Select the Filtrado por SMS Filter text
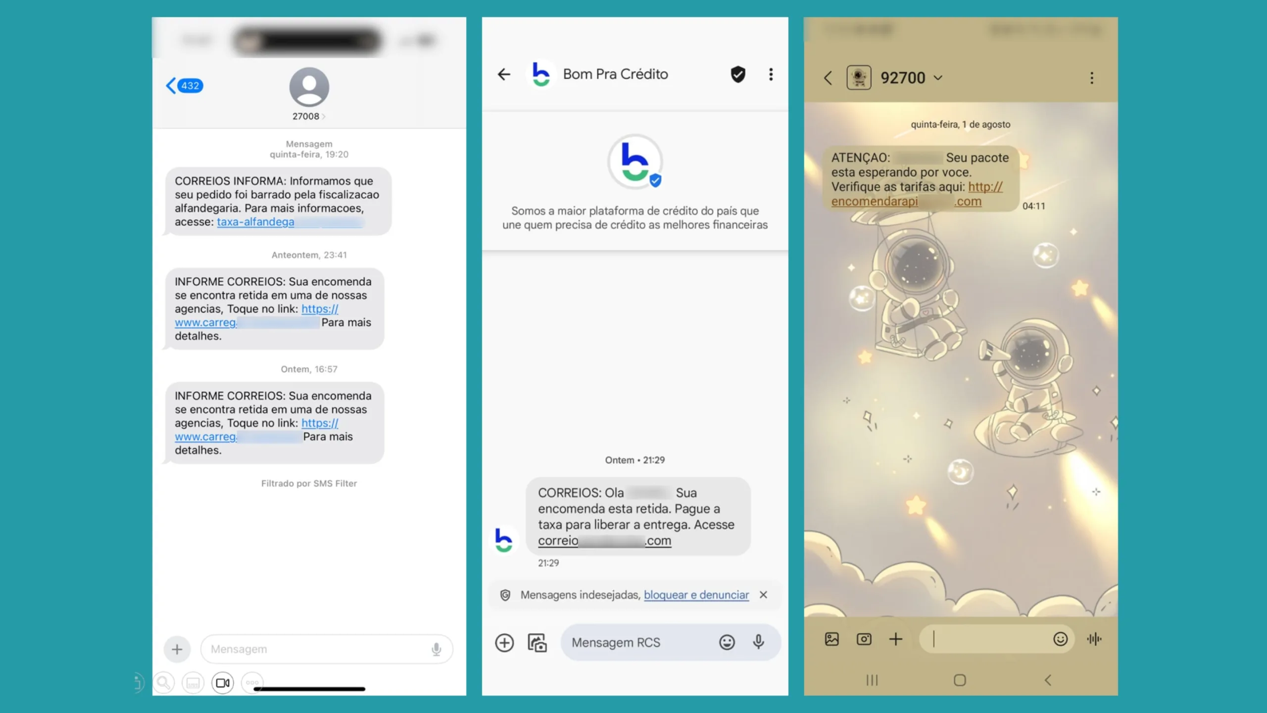1267x713 pixels. tap(309, 483)
